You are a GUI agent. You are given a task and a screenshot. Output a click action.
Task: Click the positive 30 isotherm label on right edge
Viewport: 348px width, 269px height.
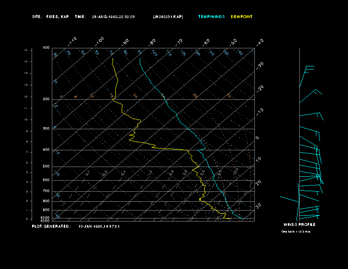[258, 206]
